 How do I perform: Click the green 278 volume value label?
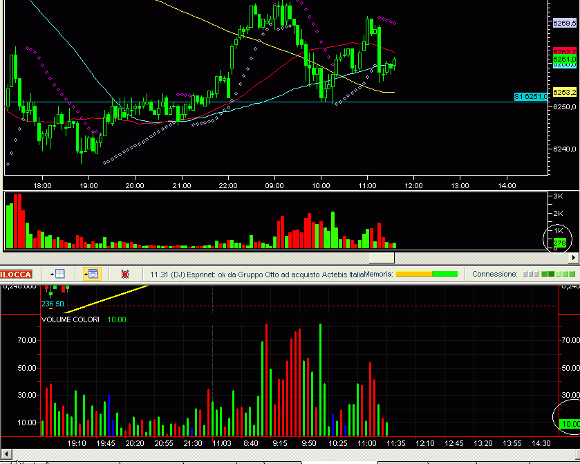point(560,243)
